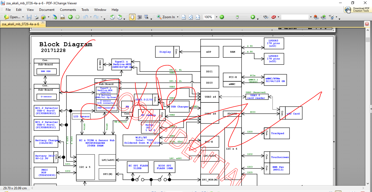
Task: Open the Document menu
Action: [x=47, y=9]
